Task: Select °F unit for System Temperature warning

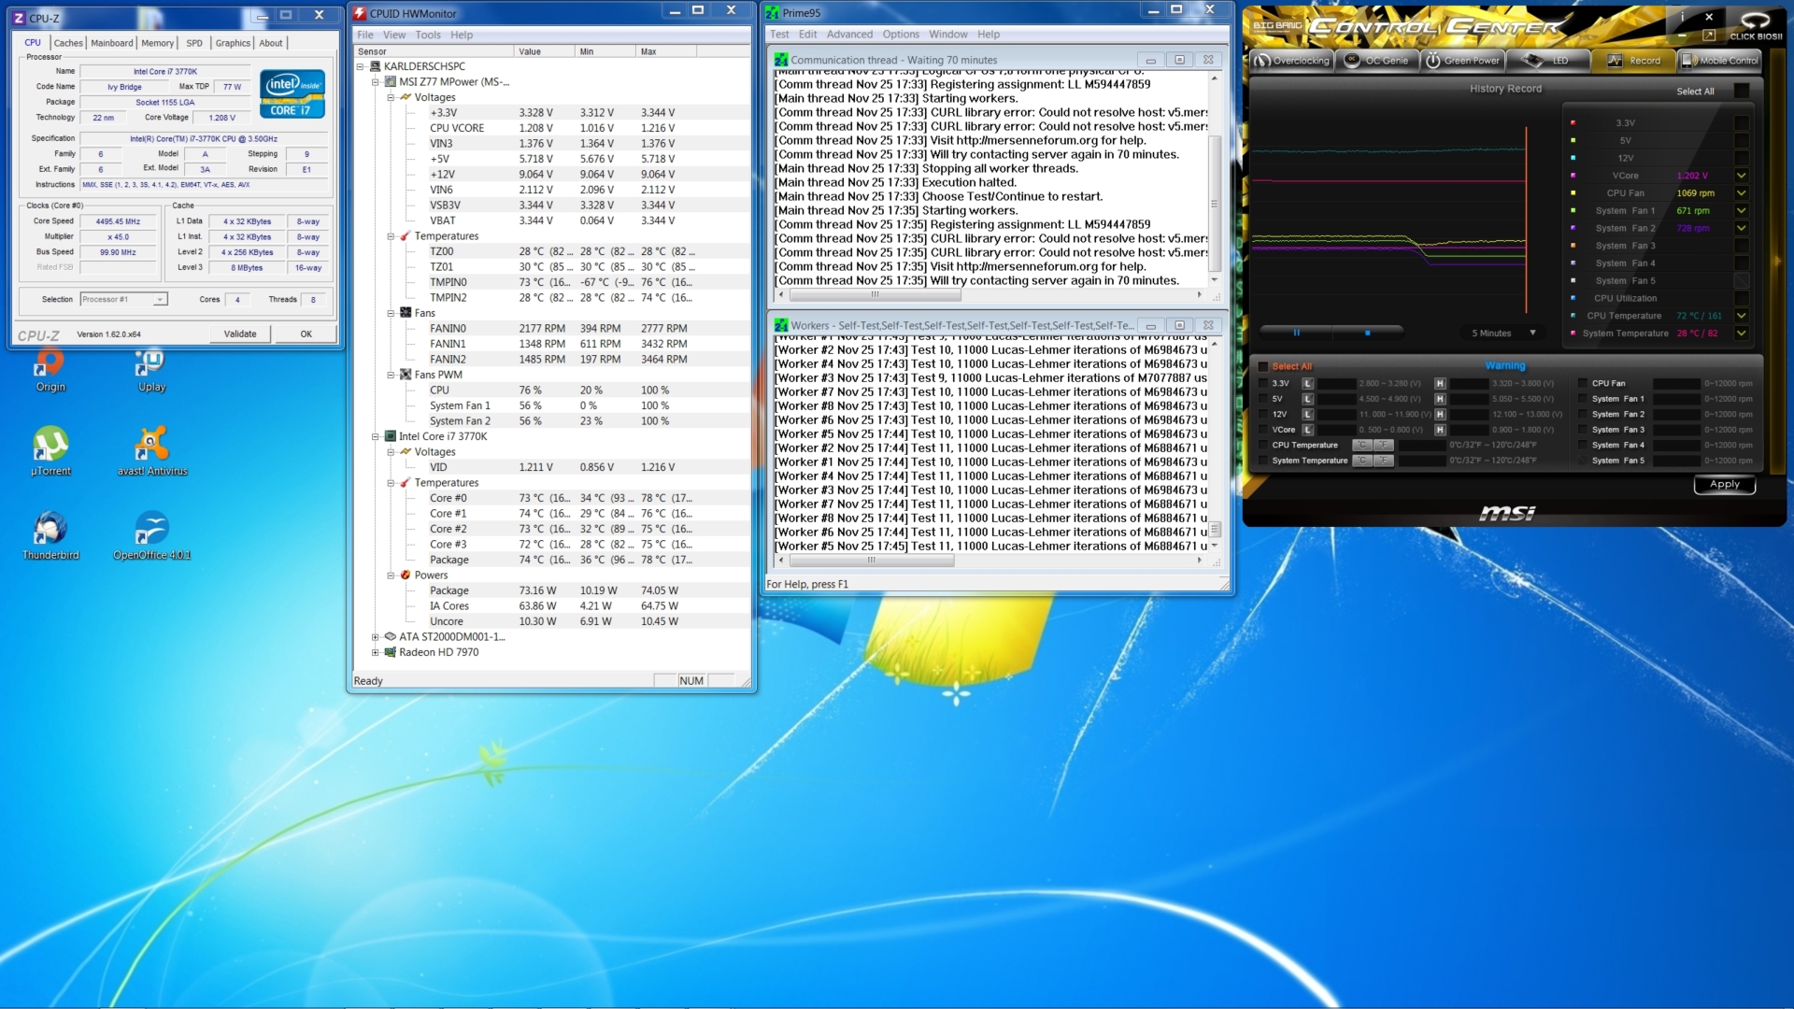Action: pyautogui.click(x=1384, y=461)
